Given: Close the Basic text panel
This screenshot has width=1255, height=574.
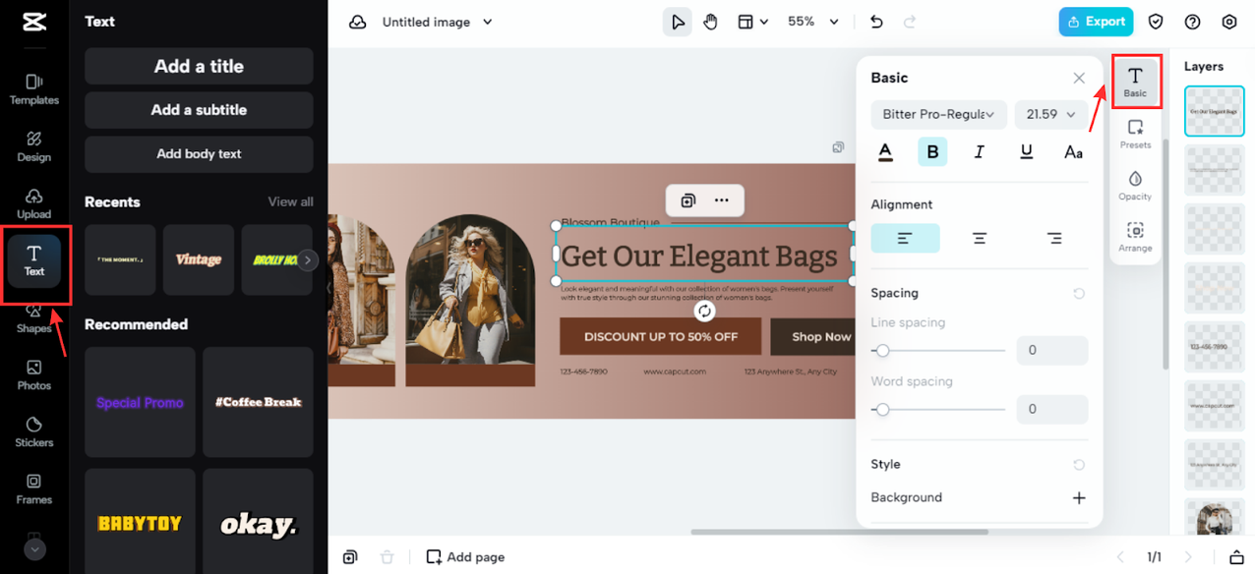Looking at the screenshot, I should (x=1079, y=78).
